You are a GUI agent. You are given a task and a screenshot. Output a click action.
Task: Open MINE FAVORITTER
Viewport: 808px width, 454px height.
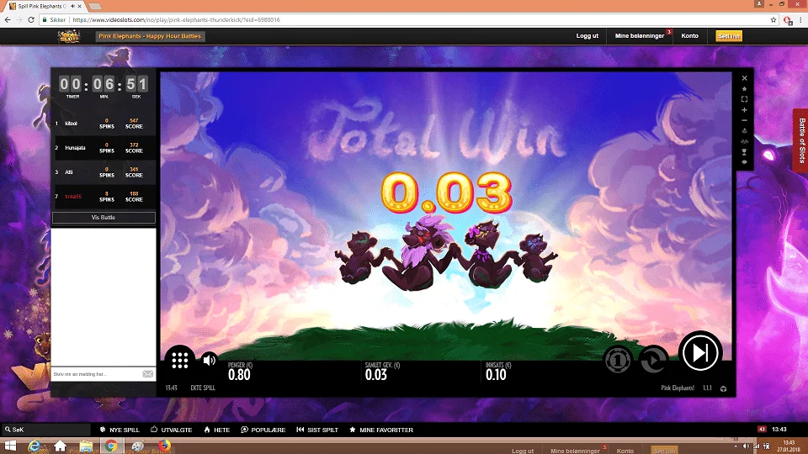click(x=381, y=430)
